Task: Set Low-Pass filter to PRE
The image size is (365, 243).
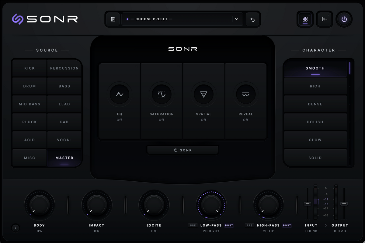Action: [193, 226]
